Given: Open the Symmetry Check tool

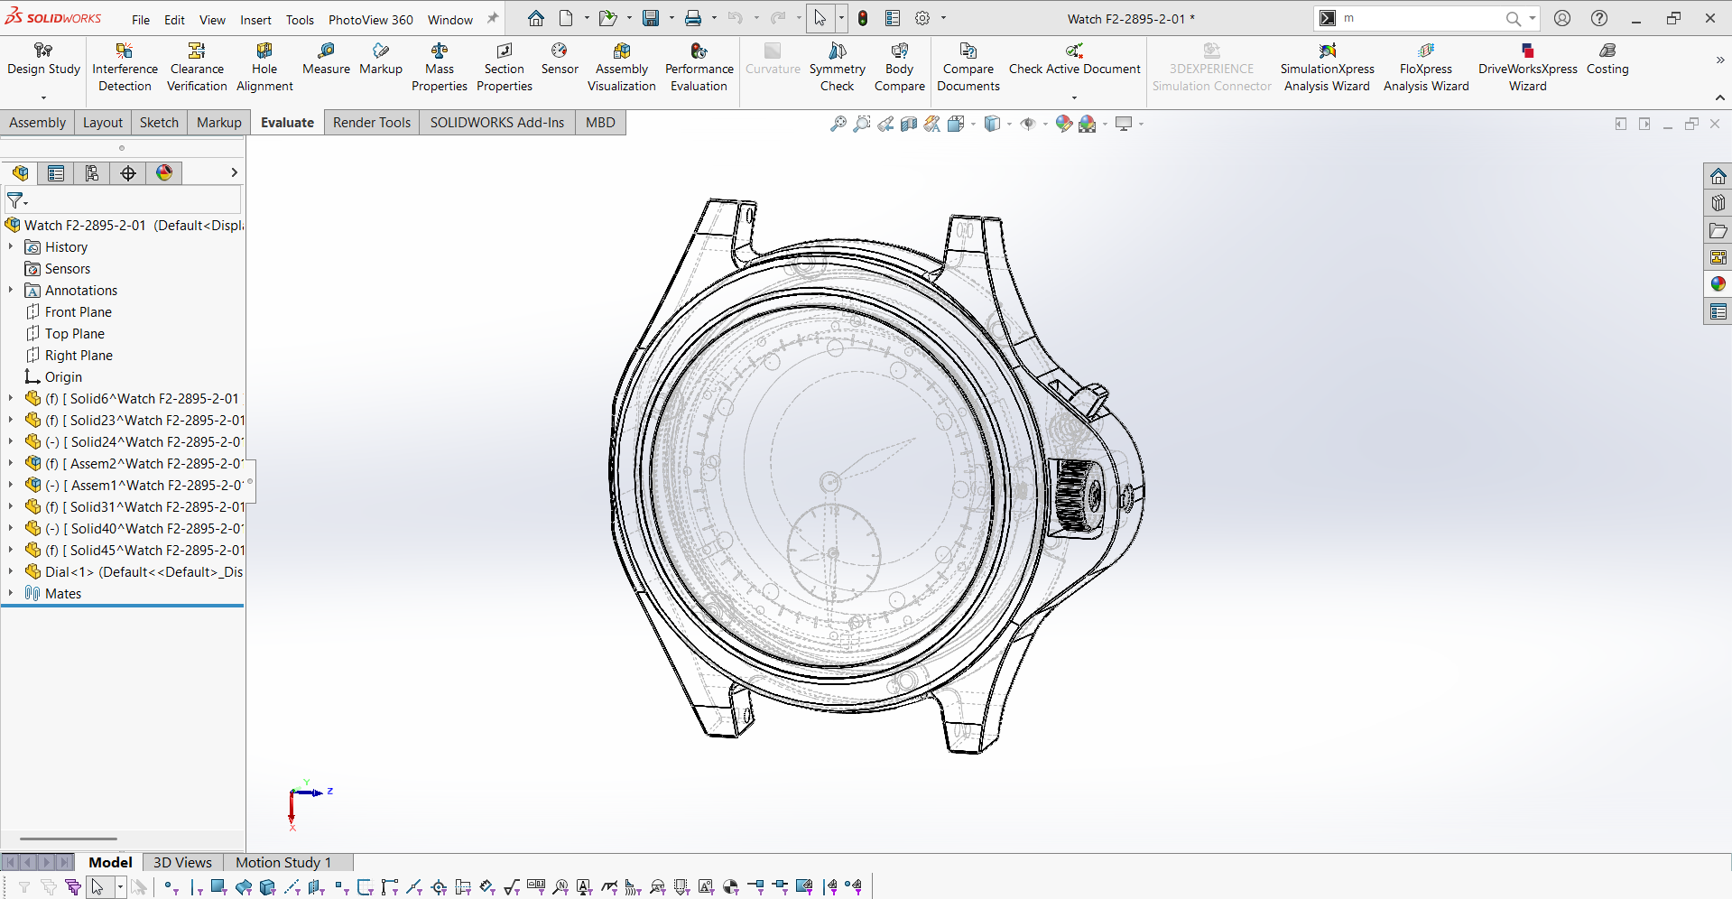Looking at the screenshot, I should tap(837, 68).
